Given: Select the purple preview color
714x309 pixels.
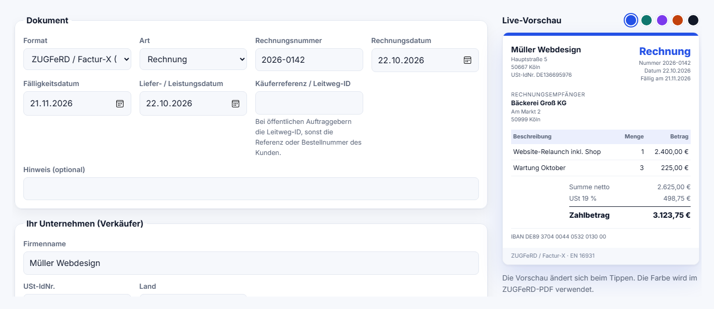Looking at the screenshot, I should click(662, 20).
